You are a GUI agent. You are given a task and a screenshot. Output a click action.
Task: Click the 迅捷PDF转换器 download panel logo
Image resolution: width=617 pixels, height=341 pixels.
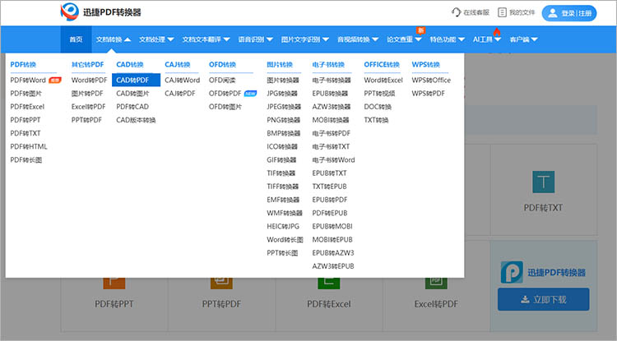pyautogui.click(x=512, y=272)
